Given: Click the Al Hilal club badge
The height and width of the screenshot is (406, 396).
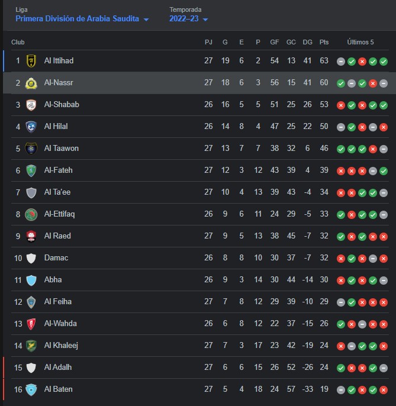Looking at the screenshot, I should coord(31,127).
